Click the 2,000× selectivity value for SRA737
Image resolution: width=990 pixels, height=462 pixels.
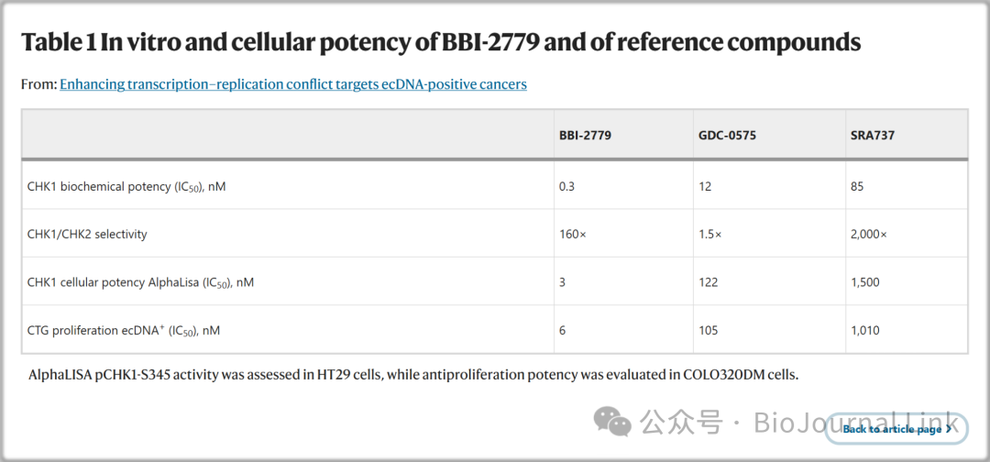(869, 234)
